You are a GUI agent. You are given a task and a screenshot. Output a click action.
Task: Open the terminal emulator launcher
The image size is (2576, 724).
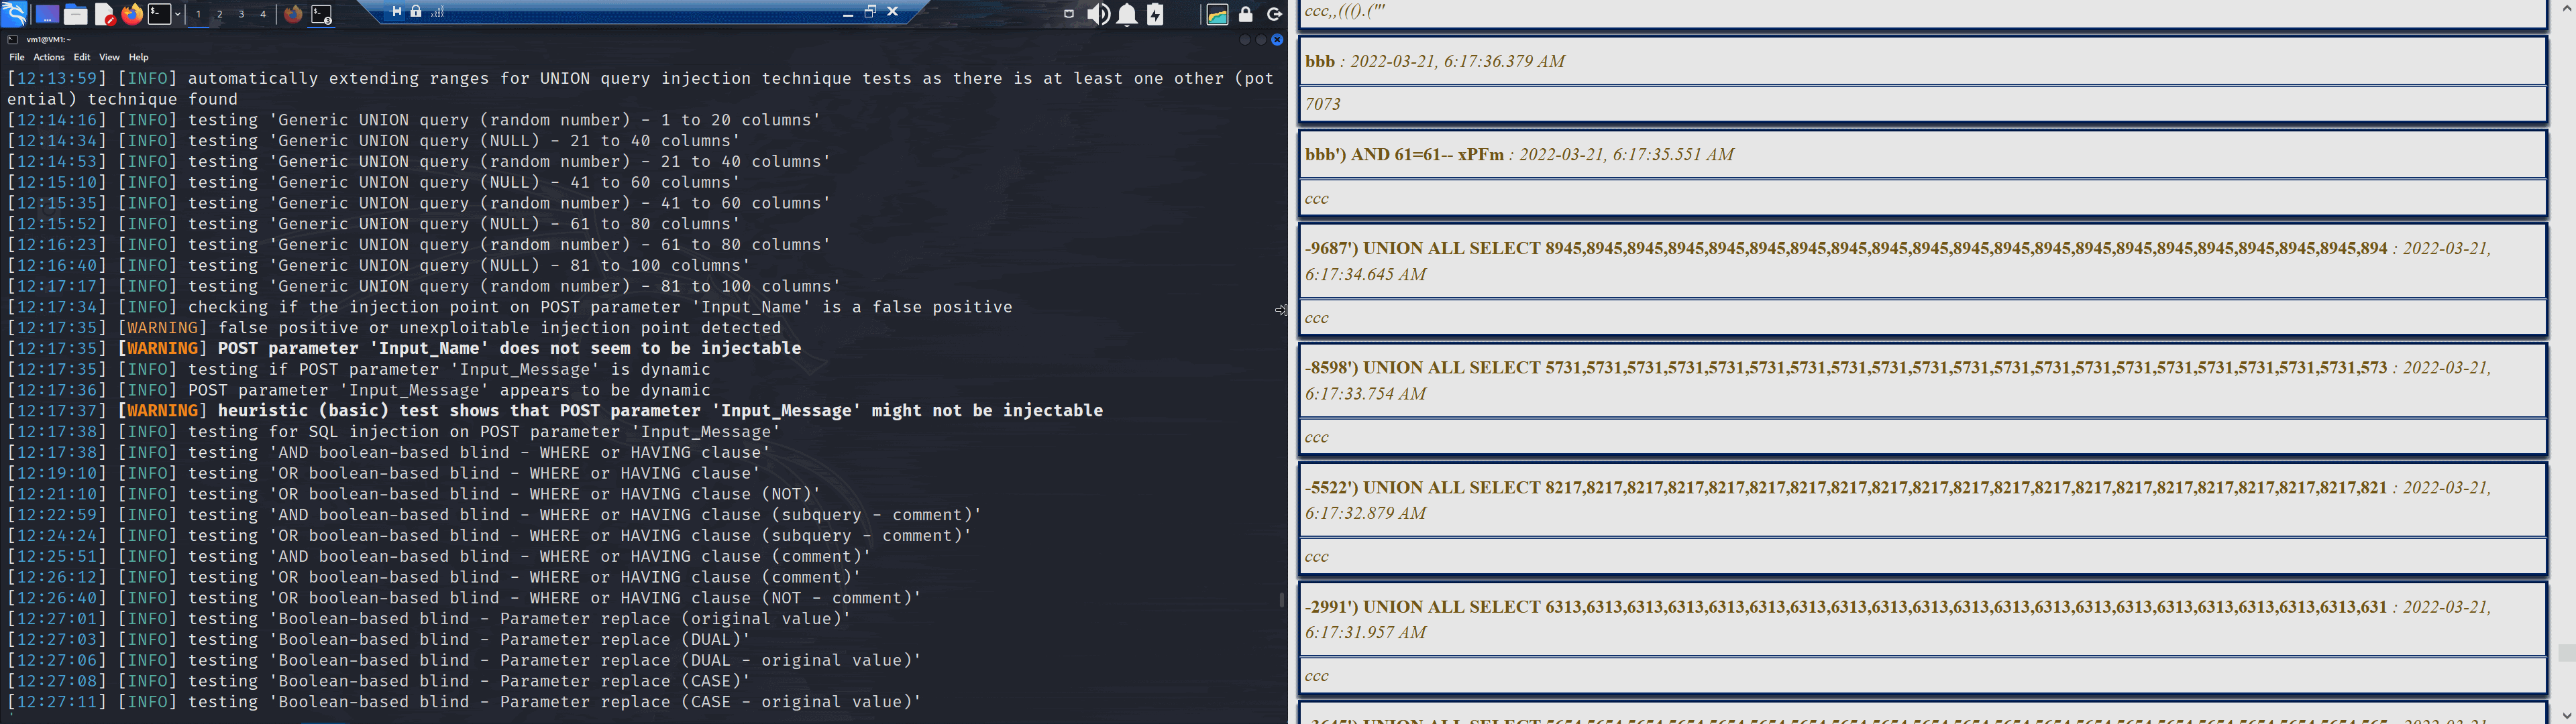160,14
